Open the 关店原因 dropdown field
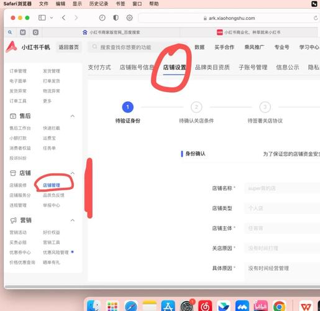Viewport: 320px width, 311px height. pyautogui.click(x=282, y=248)
